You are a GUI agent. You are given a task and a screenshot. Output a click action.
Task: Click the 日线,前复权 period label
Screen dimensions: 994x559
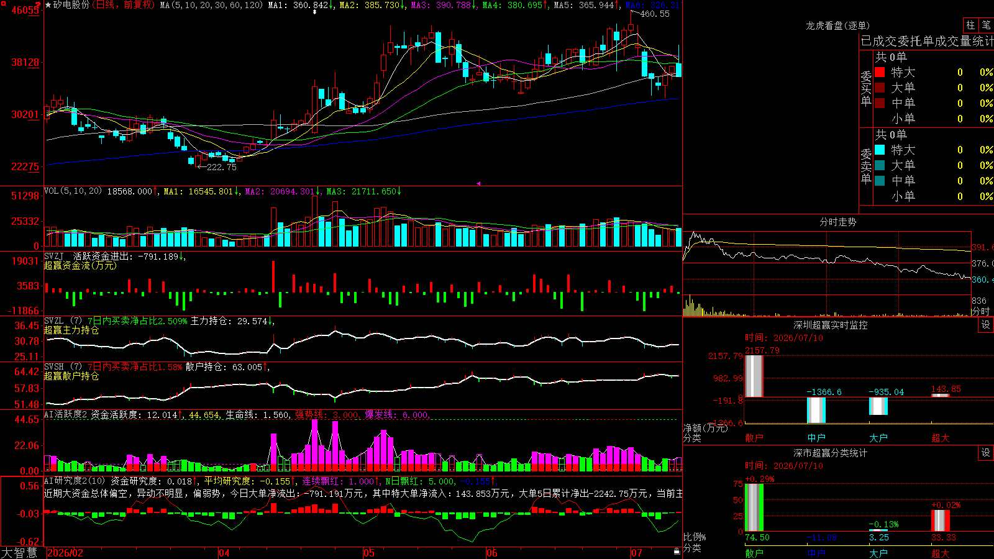click(x=124, y=5)
